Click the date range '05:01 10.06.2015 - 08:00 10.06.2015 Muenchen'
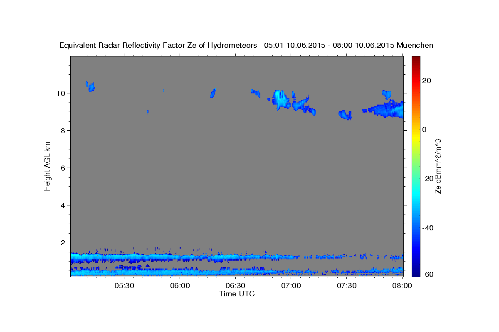Screen dimensions: 499x332 [348, 45]
